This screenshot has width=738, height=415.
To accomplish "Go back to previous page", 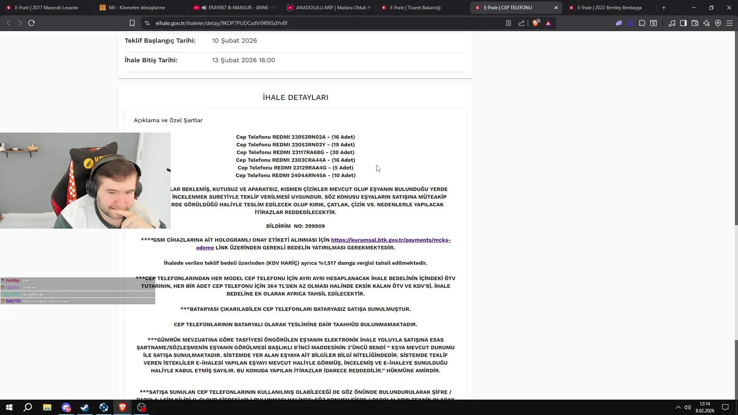I will click(8, 23).
